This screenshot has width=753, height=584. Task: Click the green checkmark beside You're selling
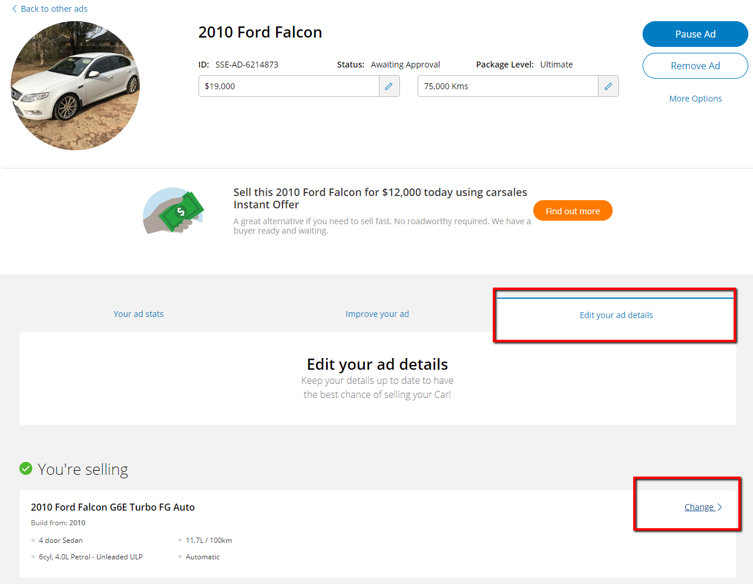(x=26, y=468)
